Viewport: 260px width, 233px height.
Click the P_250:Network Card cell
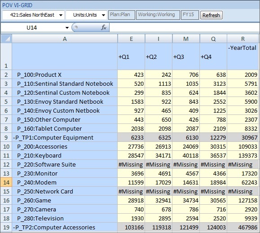[65, 191]
